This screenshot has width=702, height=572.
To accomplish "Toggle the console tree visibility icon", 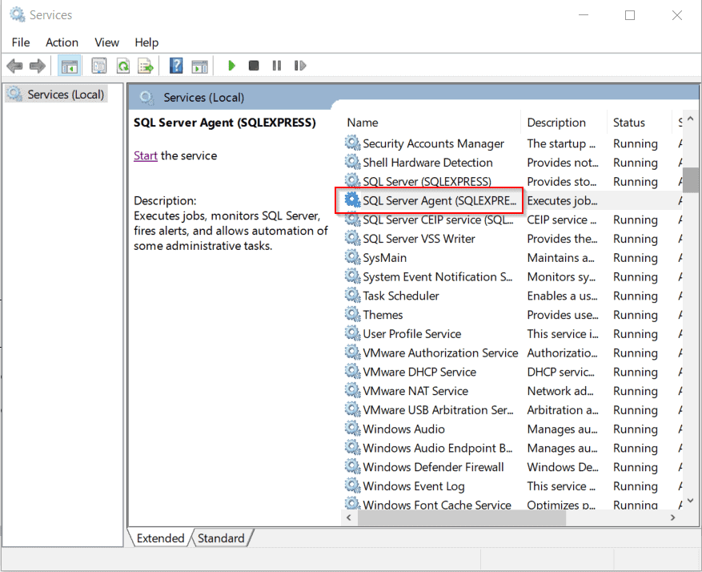I will pyautogui.click(x=70, y=65).
